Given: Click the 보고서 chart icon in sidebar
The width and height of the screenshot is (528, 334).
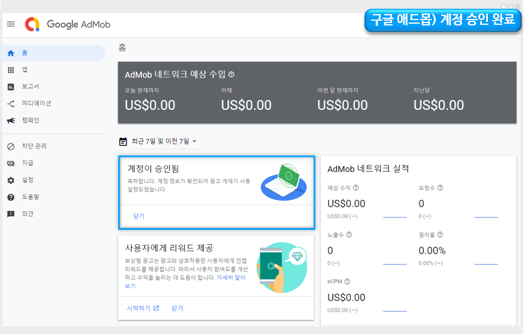Looking at the screenshot, I should click(11, 86).
